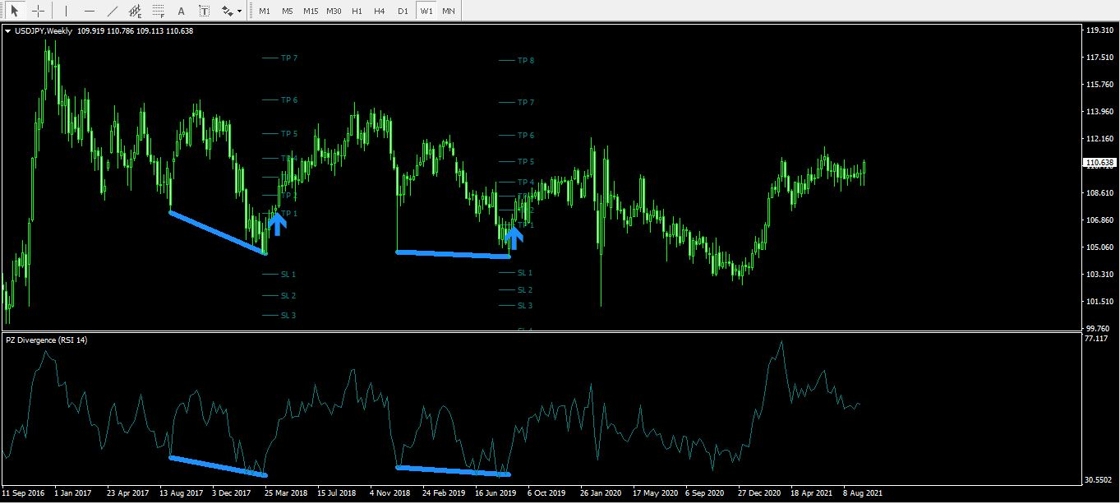Select the Fibonacci retracement tool
The height and width of the screenshot is (504, 1120).
158,12
